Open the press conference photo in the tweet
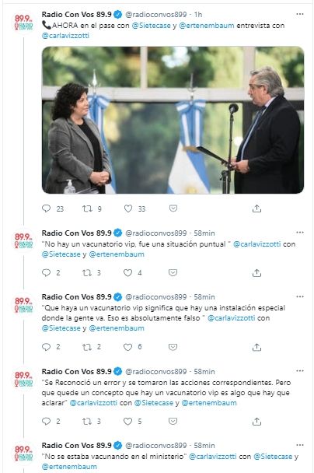Screen dimensions: 314x473 (x=173, y=120)
